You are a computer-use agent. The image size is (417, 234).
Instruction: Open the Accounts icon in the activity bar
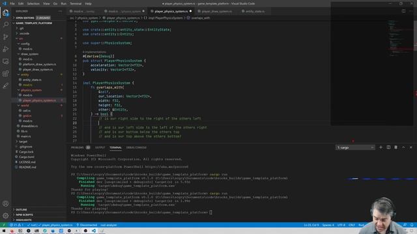[x=6, y=203]
